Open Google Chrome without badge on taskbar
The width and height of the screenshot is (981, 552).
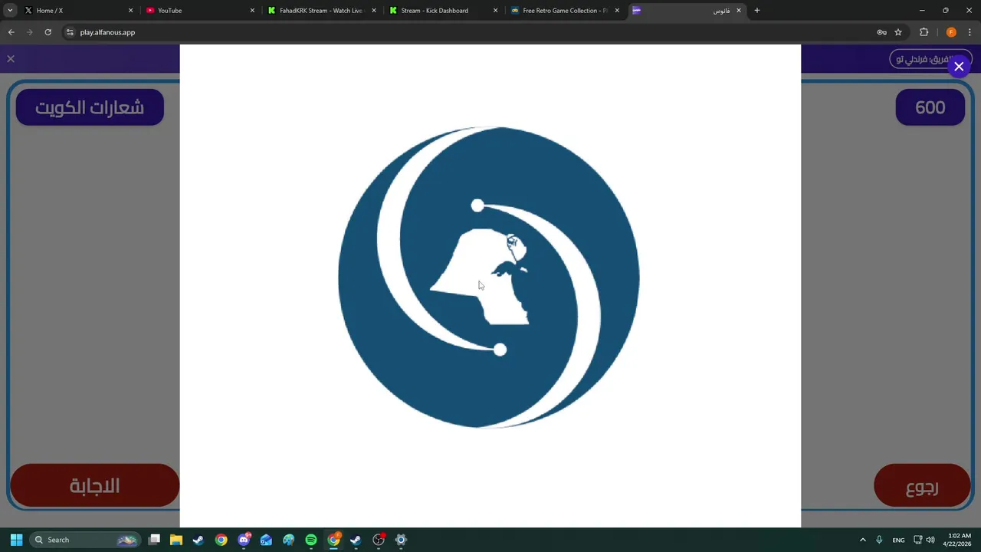click(221, 540)
